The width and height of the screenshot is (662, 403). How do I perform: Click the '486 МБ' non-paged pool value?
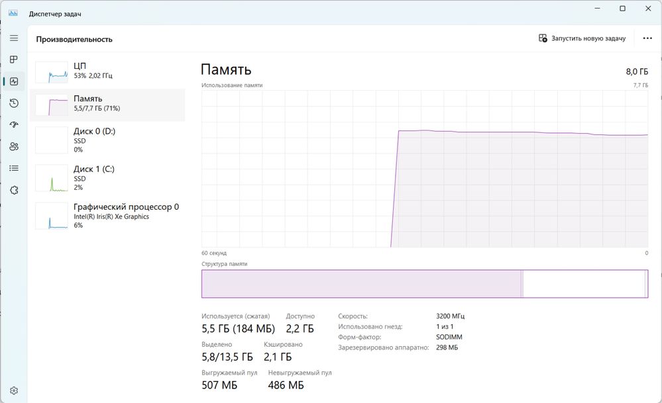point(286,385)
